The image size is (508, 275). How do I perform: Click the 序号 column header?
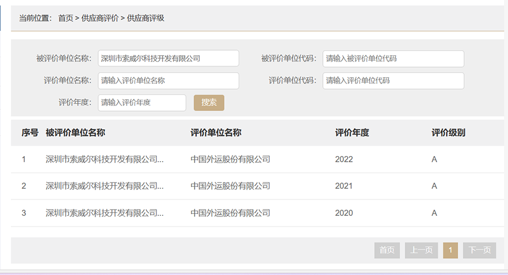click(30, 133)
